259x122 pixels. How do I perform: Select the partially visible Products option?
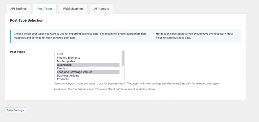point(63,79)
